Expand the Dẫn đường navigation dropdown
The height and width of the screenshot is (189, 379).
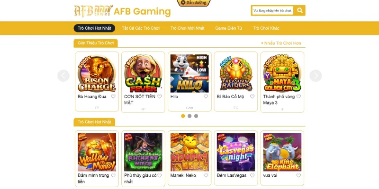pos(194,3)
